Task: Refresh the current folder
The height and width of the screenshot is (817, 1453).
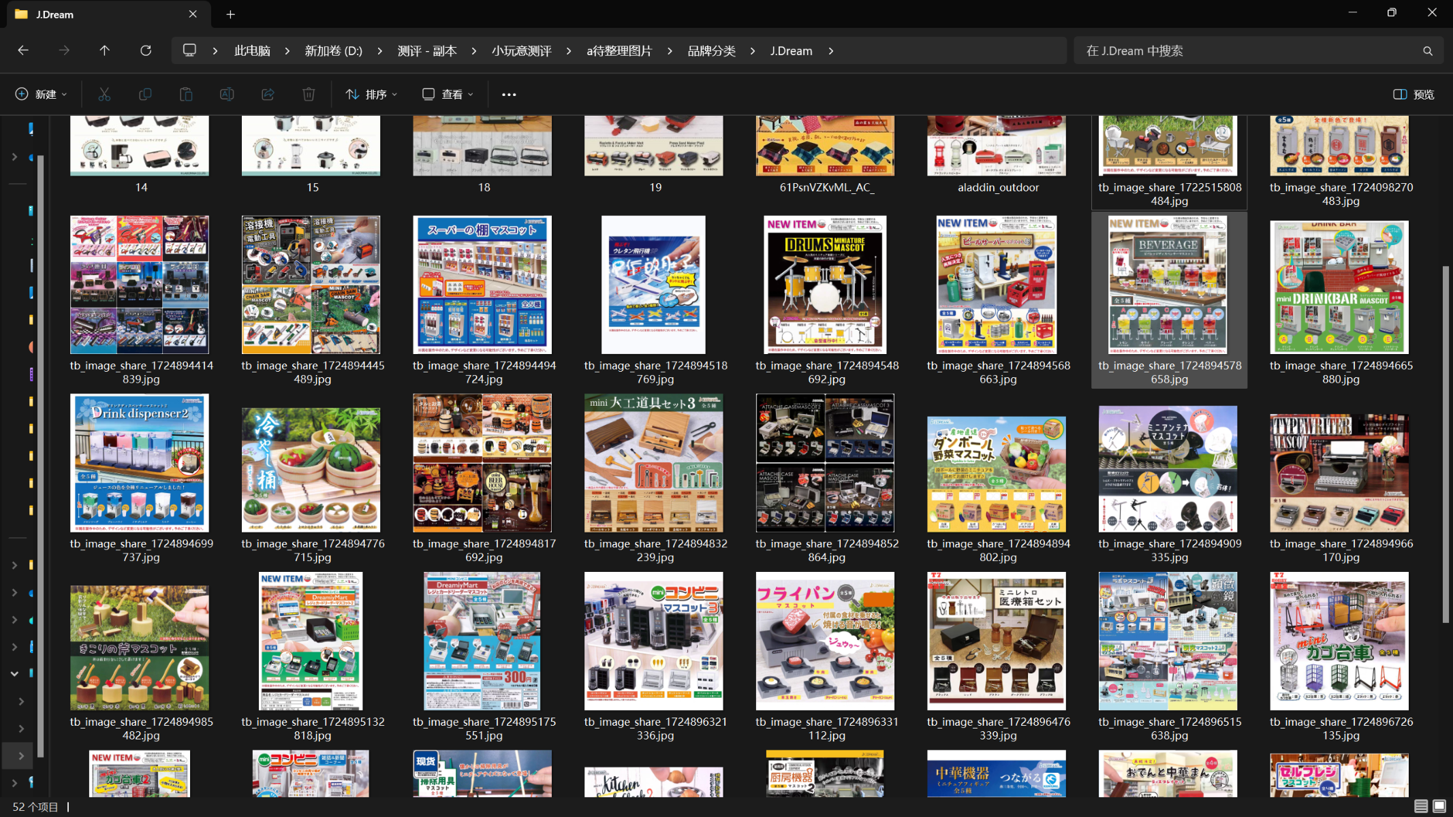Action: pyautogui.click(x=146, y=51)
